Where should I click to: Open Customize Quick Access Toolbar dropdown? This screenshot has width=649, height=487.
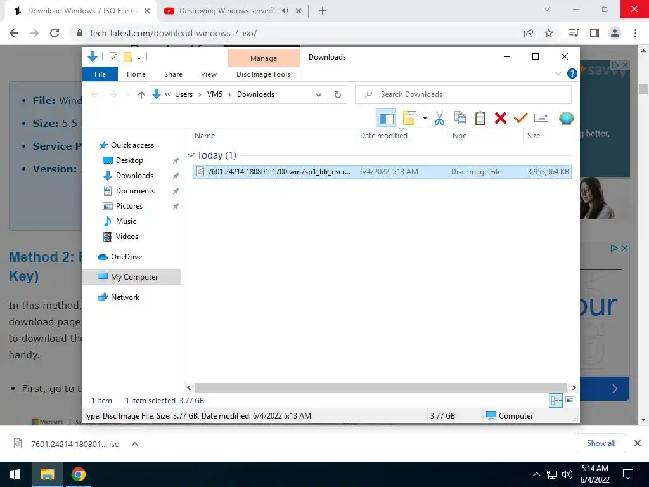(x=139, y=58)
